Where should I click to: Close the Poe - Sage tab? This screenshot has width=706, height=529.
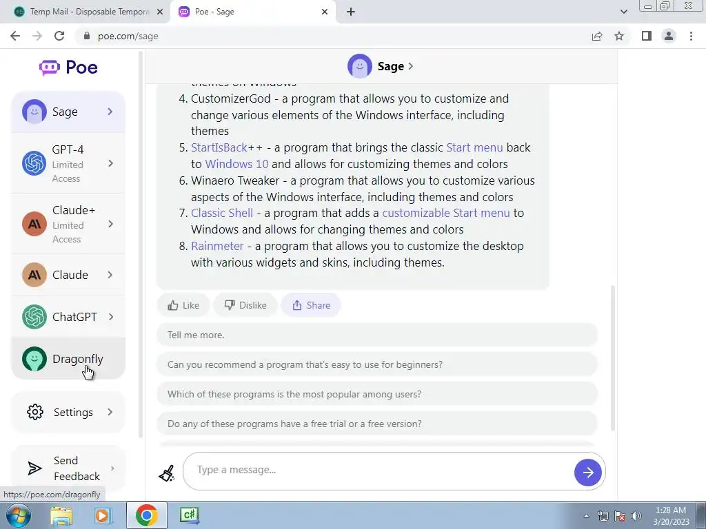click(325, 12)
